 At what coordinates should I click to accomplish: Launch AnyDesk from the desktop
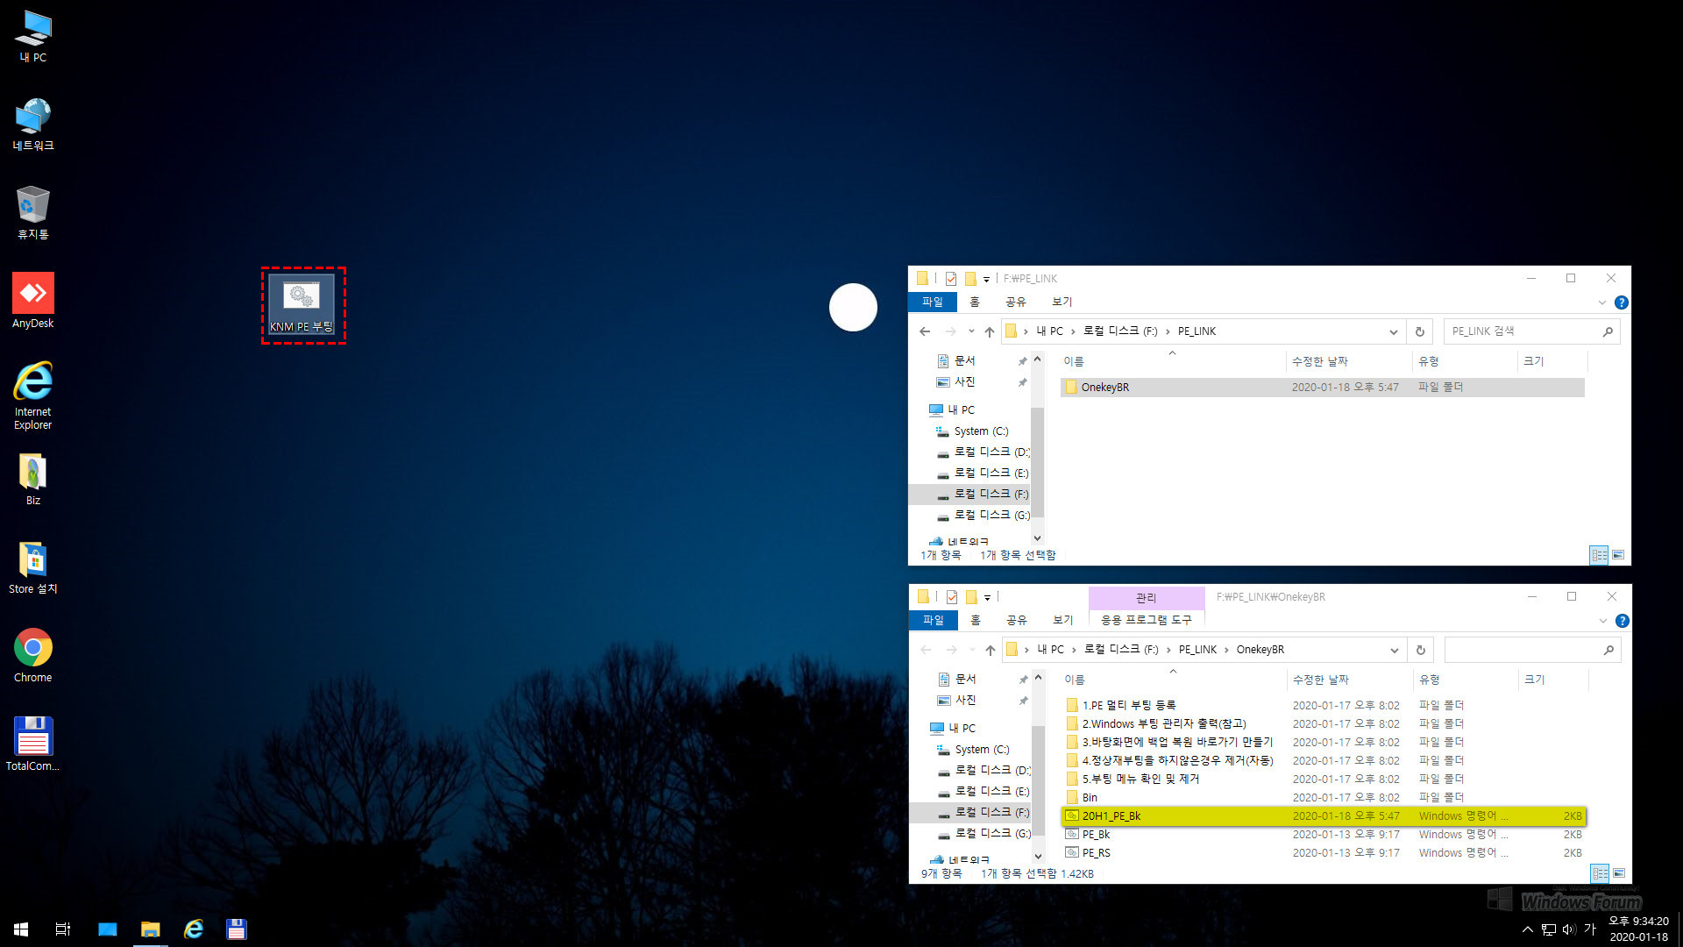[33, 301]
